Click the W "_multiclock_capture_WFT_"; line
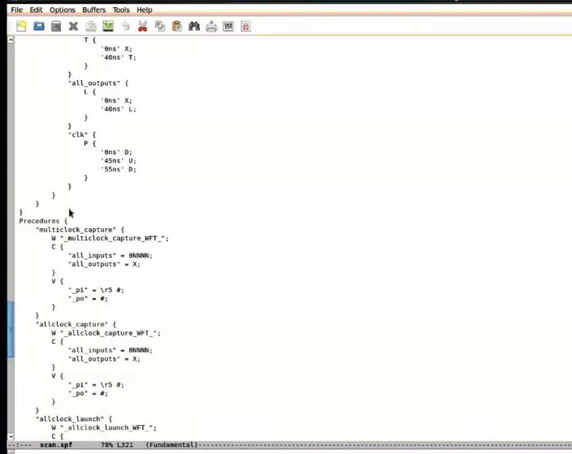Viewport: 572px width, 454px height. click(110, 238)
